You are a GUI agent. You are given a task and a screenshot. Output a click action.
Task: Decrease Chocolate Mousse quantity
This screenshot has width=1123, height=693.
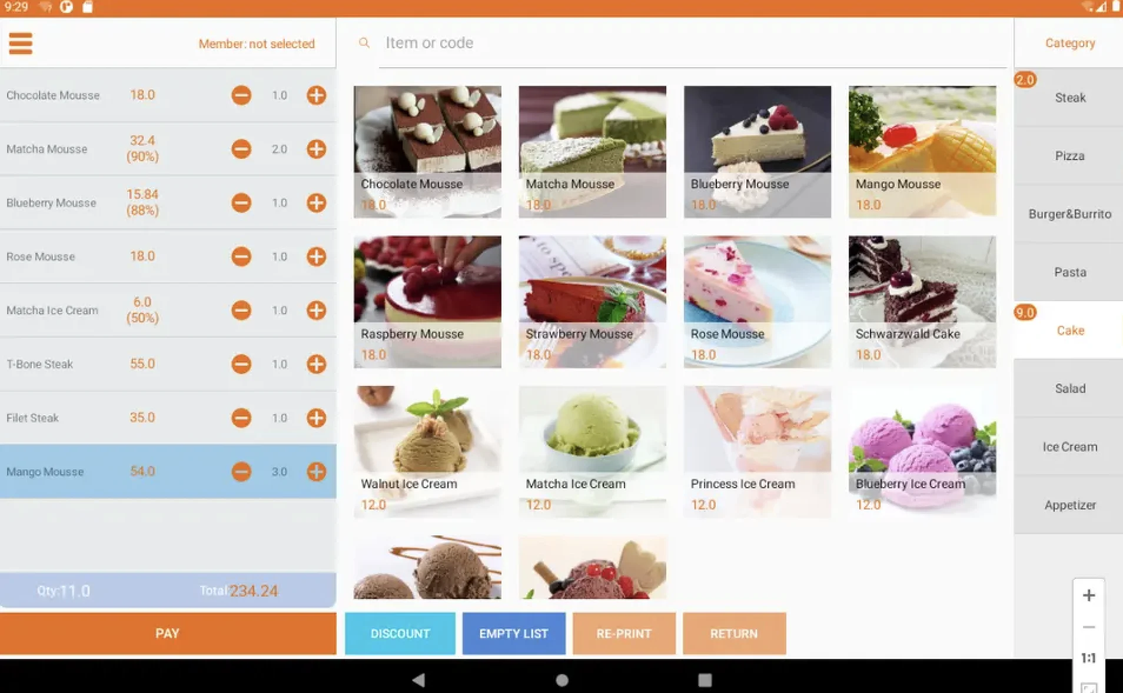pyautogui.click(x=241, y=95)
